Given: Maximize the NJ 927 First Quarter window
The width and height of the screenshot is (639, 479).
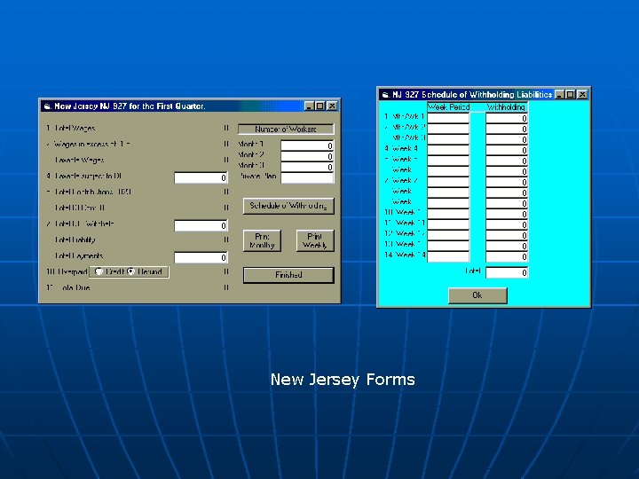Looking at the screenshot, I should coord(320,106).
